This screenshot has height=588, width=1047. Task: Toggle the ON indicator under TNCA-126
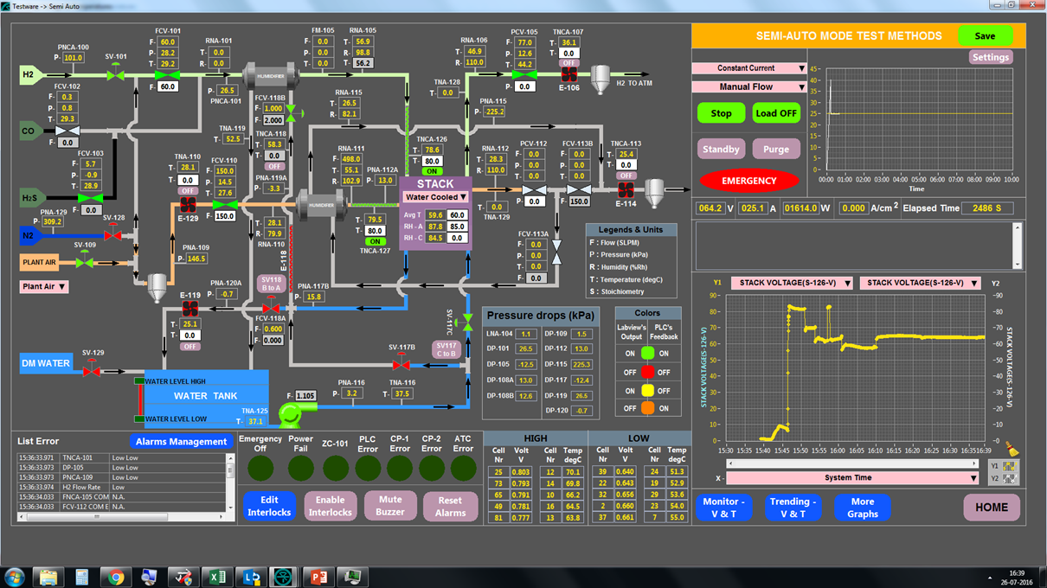pyautogui.click(x=433, y=171)
